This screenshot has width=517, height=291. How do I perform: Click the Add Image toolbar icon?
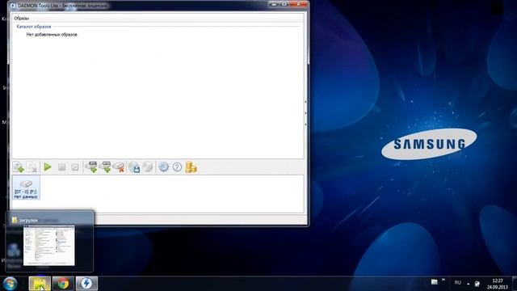pos(19,167)
